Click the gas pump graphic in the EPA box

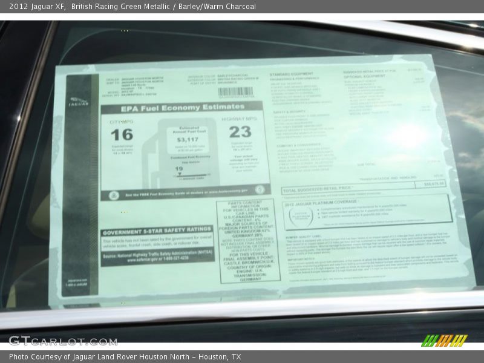pos(182,153)
